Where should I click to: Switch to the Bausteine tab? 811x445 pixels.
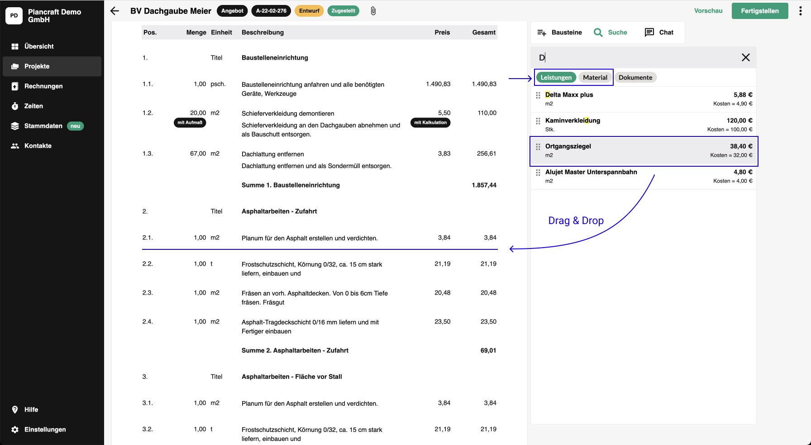(560, 33)
